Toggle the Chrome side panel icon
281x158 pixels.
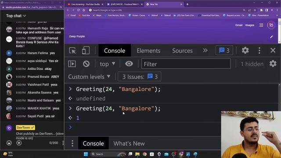[x=267, y=10]
